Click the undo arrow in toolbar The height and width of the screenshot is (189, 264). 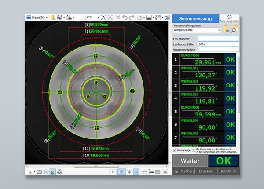pyautogui.click(x=125, y=18)
